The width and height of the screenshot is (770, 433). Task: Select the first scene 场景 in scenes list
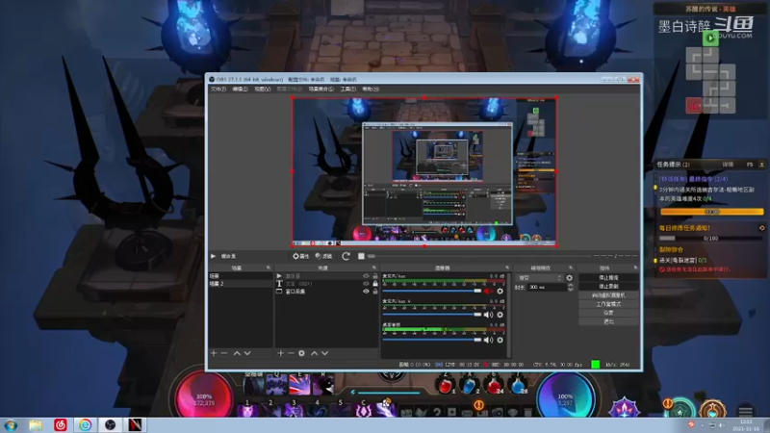(x=240, y=276)
